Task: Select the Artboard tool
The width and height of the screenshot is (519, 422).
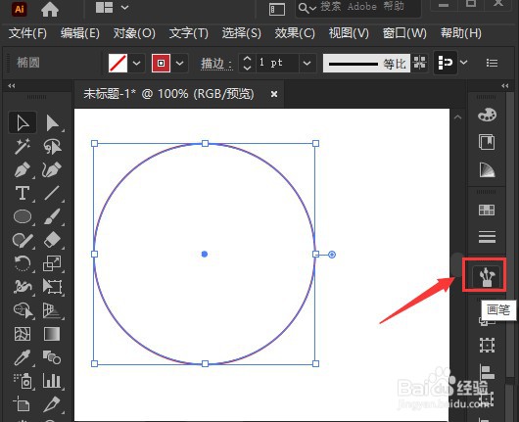Action: point(23,404)
